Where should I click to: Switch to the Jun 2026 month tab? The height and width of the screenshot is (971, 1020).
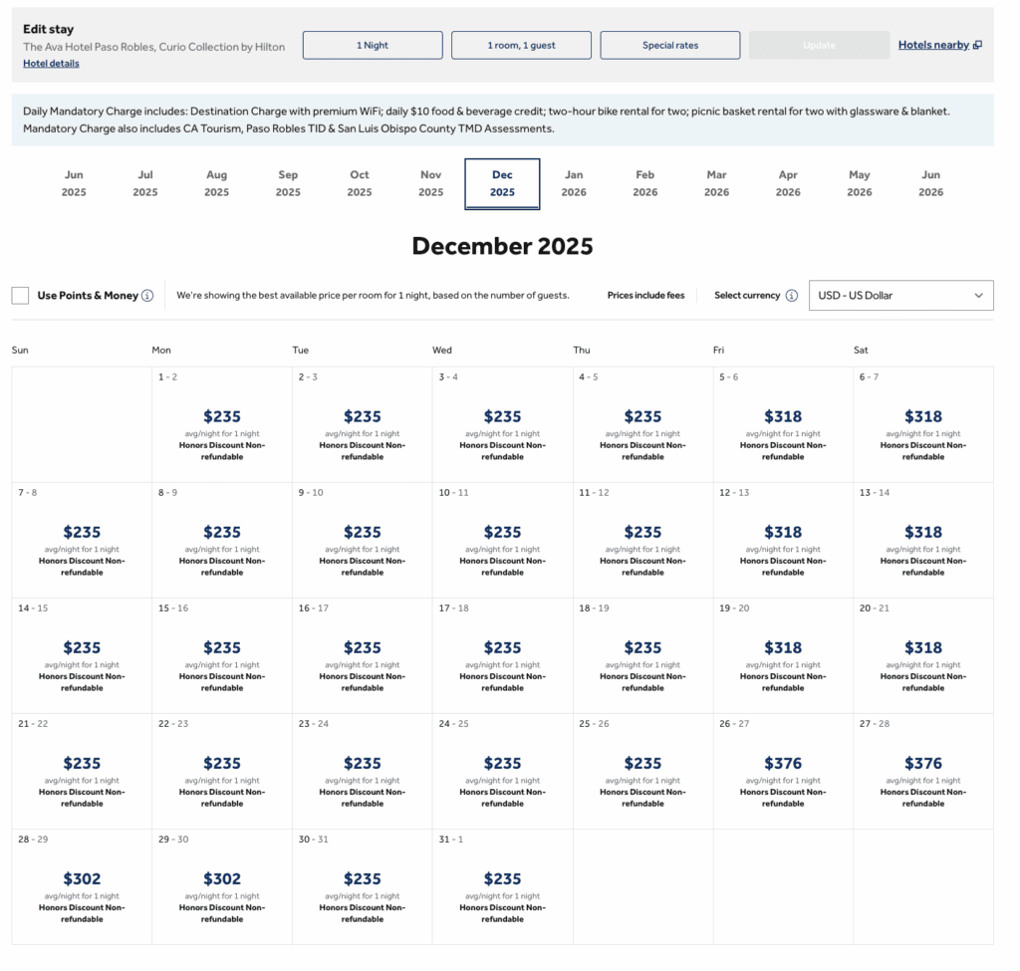[930, 184]
